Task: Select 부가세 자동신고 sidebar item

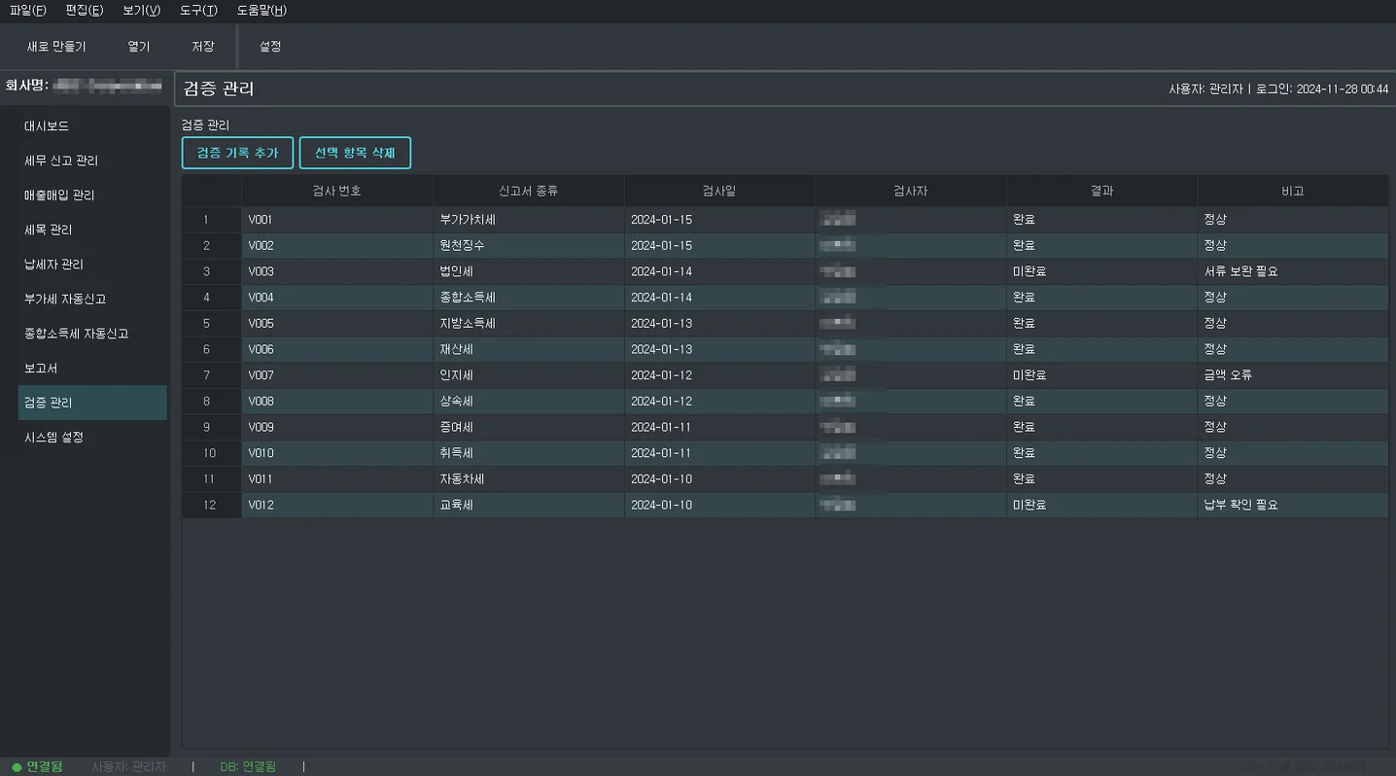Action: [x=65, y=299]
